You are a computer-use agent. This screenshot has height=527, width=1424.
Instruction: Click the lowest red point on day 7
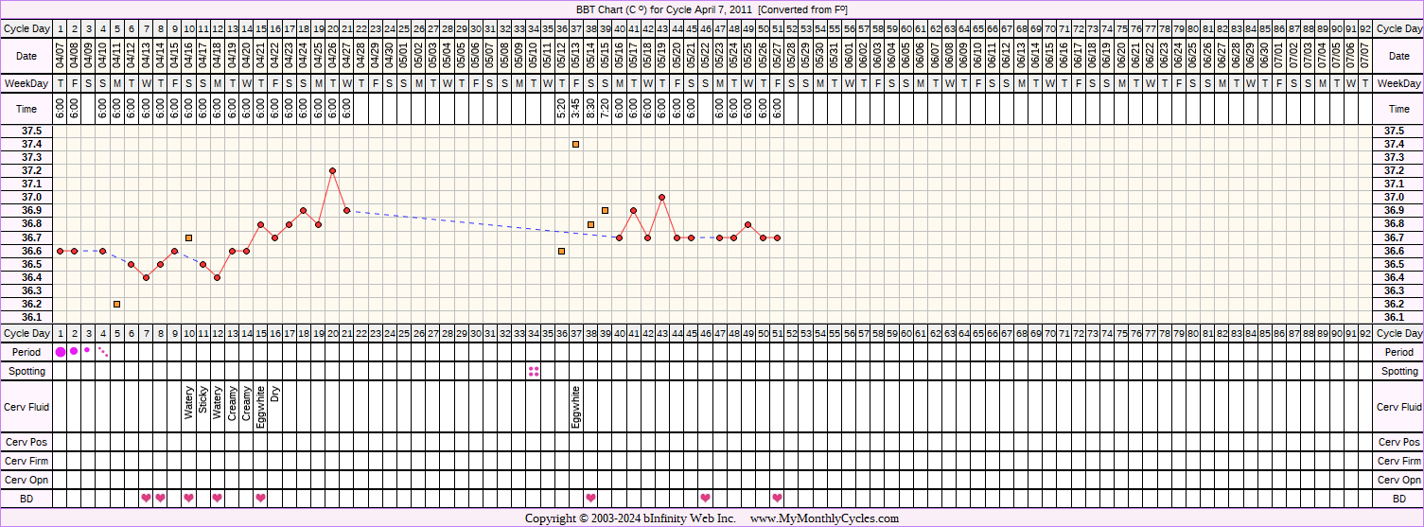146,277
